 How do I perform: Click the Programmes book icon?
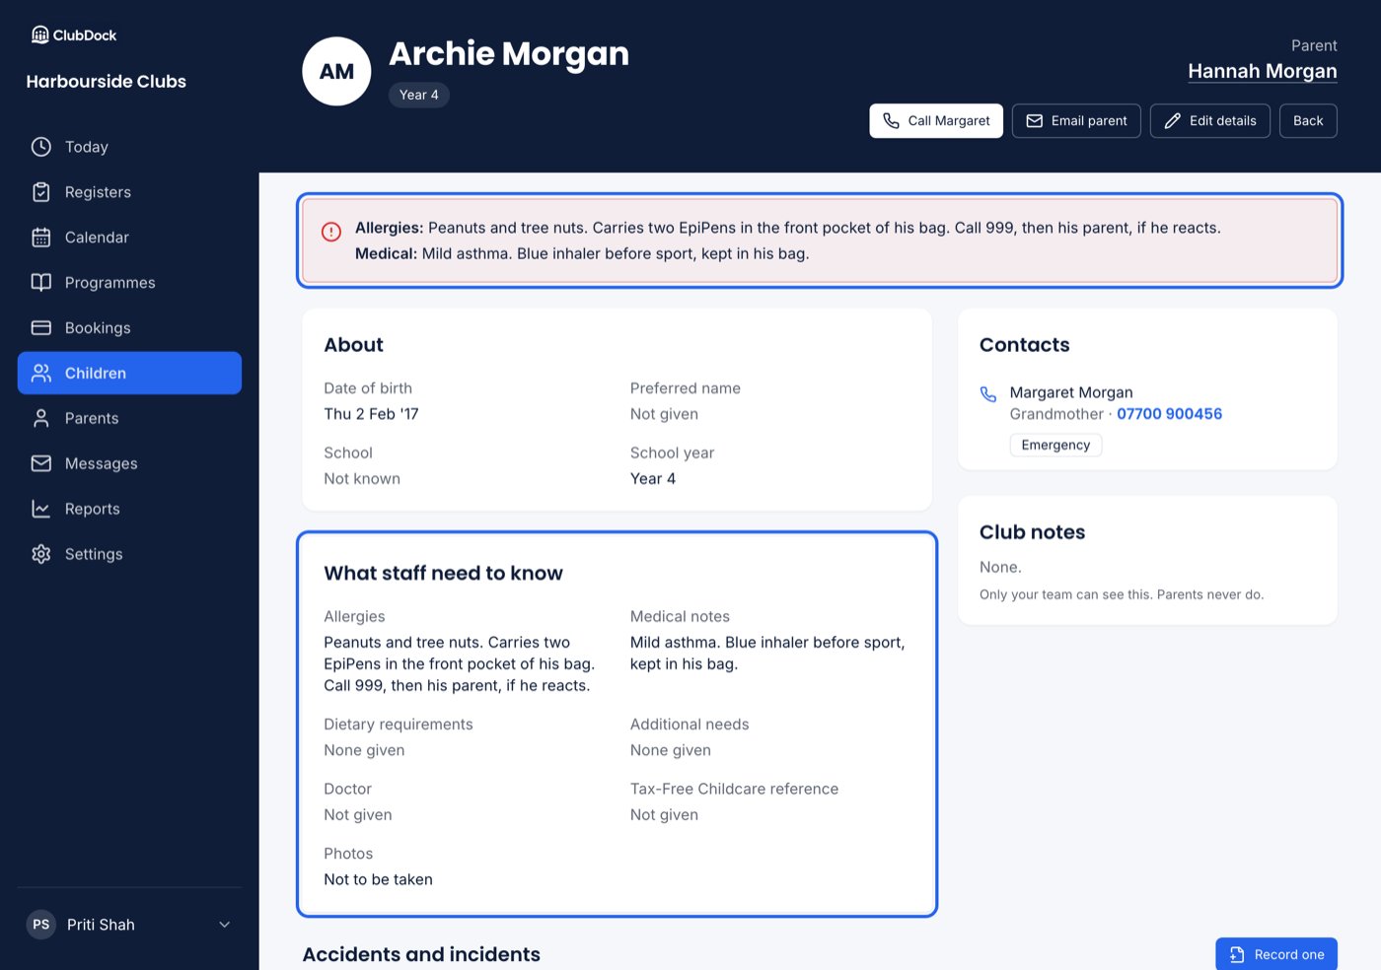[x=41, y=283]
